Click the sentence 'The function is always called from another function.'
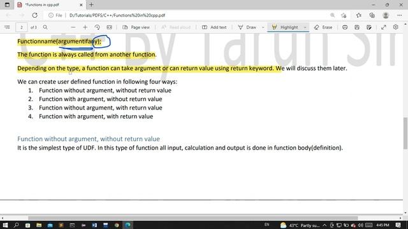The height and width of the screenshot is (229, 408). pos(87,55)
